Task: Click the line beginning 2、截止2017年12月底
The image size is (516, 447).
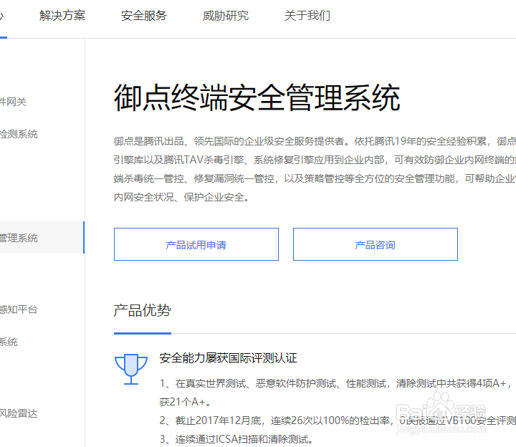Action: (338, 420)
